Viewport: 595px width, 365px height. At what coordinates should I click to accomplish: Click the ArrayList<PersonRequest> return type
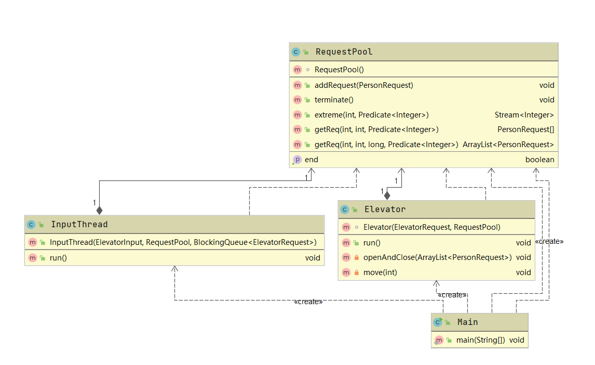[x=508, y=145]
